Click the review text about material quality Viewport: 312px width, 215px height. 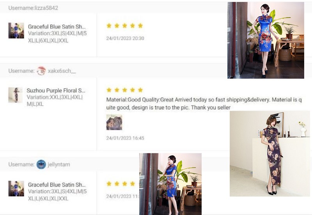coord(204,104)
